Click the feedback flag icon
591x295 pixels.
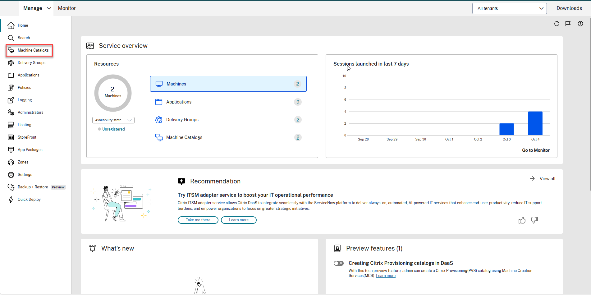point(568,24)
